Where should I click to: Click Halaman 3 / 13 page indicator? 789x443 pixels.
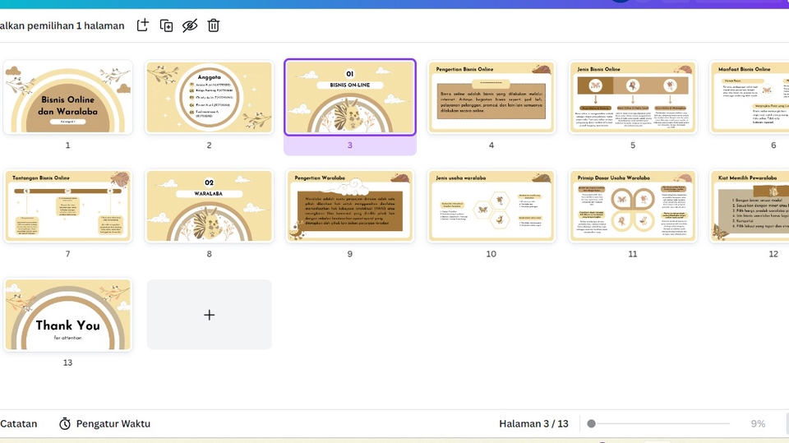(533, 423)
